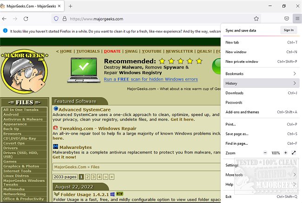
Task: Enter full screen from Zoom row
Action: click(x=294, y=153)
